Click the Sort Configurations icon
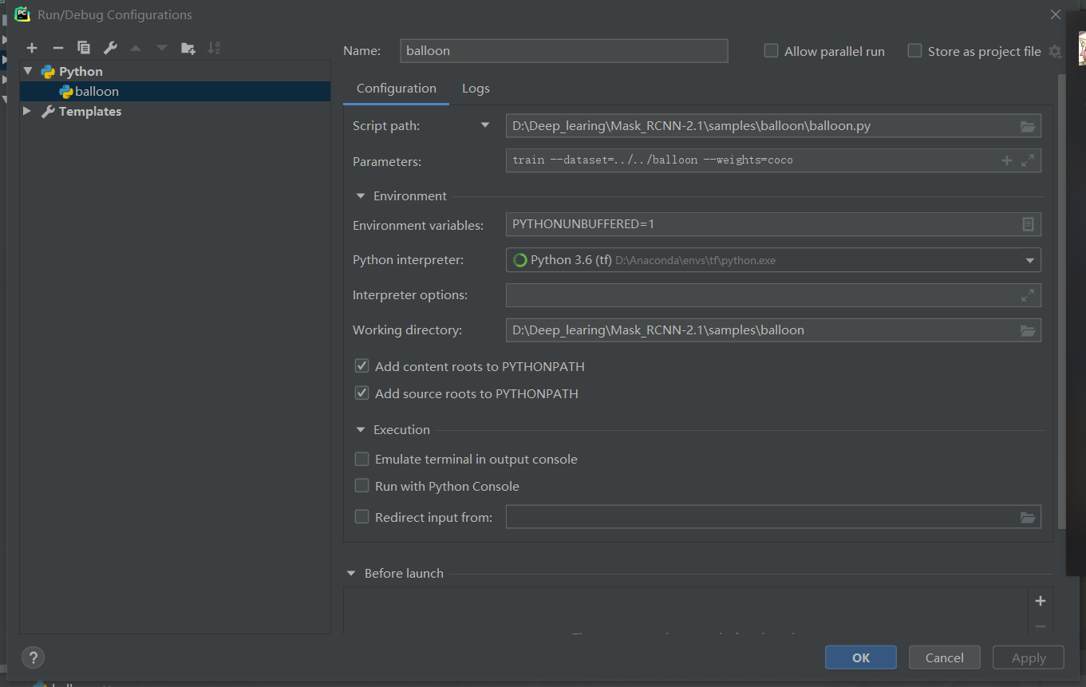Viewport: 1086px width, 687px height. [214, 48]
